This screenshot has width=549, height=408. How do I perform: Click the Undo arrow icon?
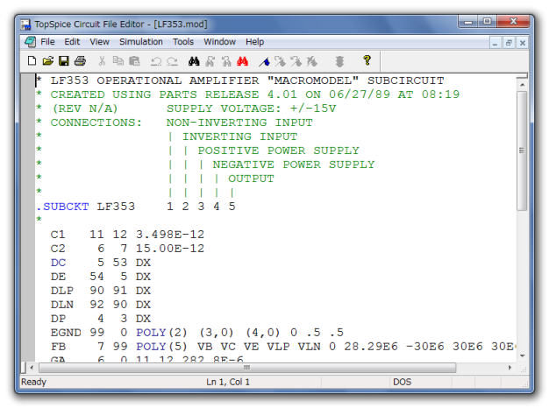tap(156, 62)
